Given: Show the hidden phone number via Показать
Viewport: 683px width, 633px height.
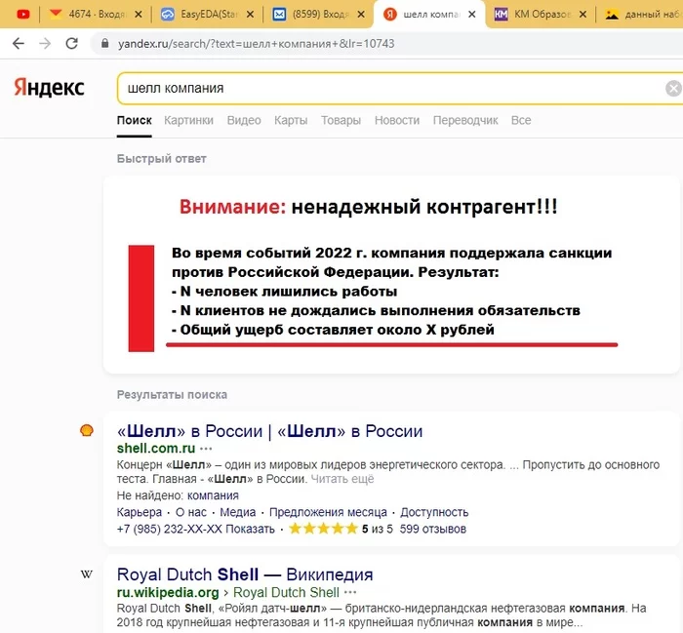Looking at the screenshot, I should coord(250,529).
